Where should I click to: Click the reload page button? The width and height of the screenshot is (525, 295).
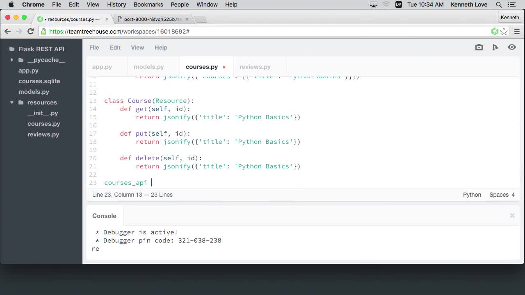30,31
